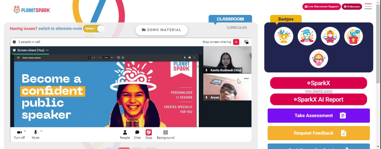Image resolution: width=381 pixels, height=149 pixels.
Task: Open the Chat panel
Action: (x=137, y=135)
